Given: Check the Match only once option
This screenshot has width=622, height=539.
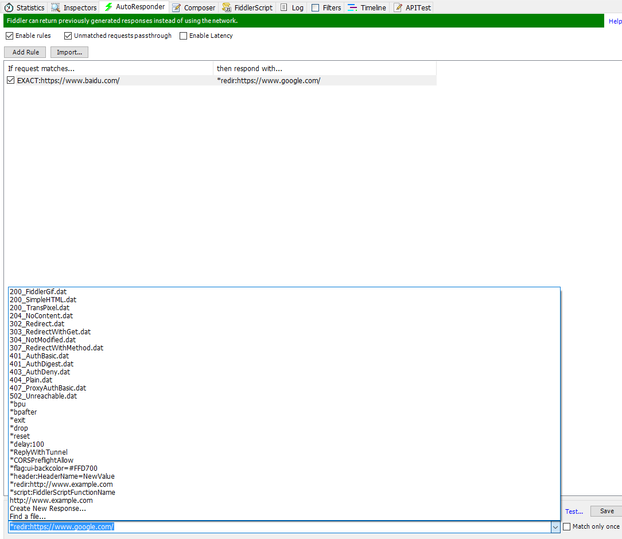Looking at the screenshot, I should tap(567, 526).
